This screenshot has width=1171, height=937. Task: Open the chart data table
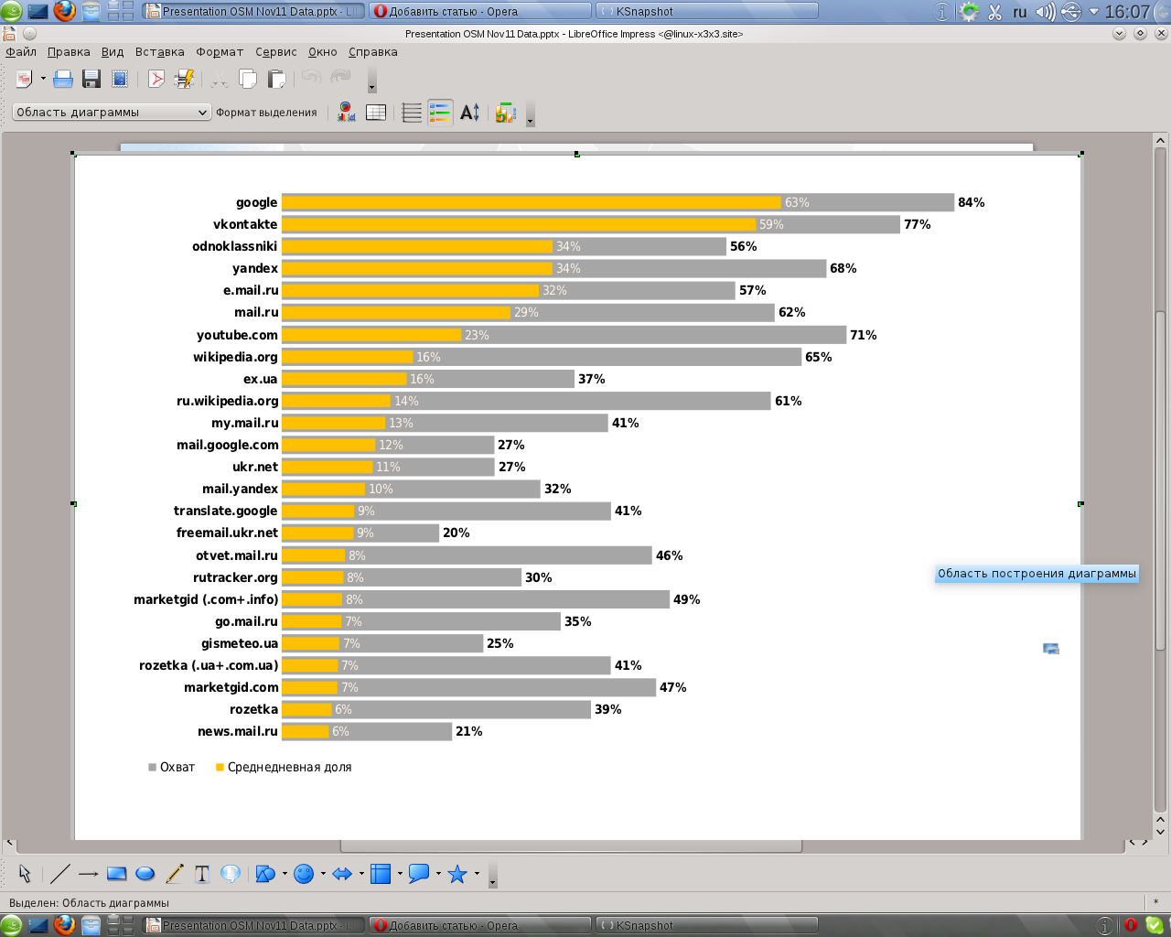[376, 113]
